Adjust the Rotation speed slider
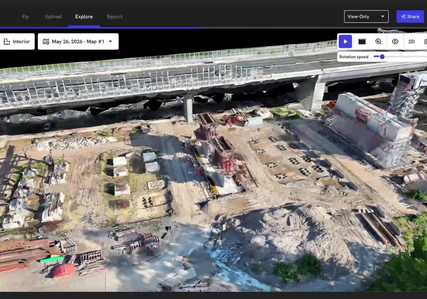The height and width of the screenshot is (299, 427). (382, 57)
